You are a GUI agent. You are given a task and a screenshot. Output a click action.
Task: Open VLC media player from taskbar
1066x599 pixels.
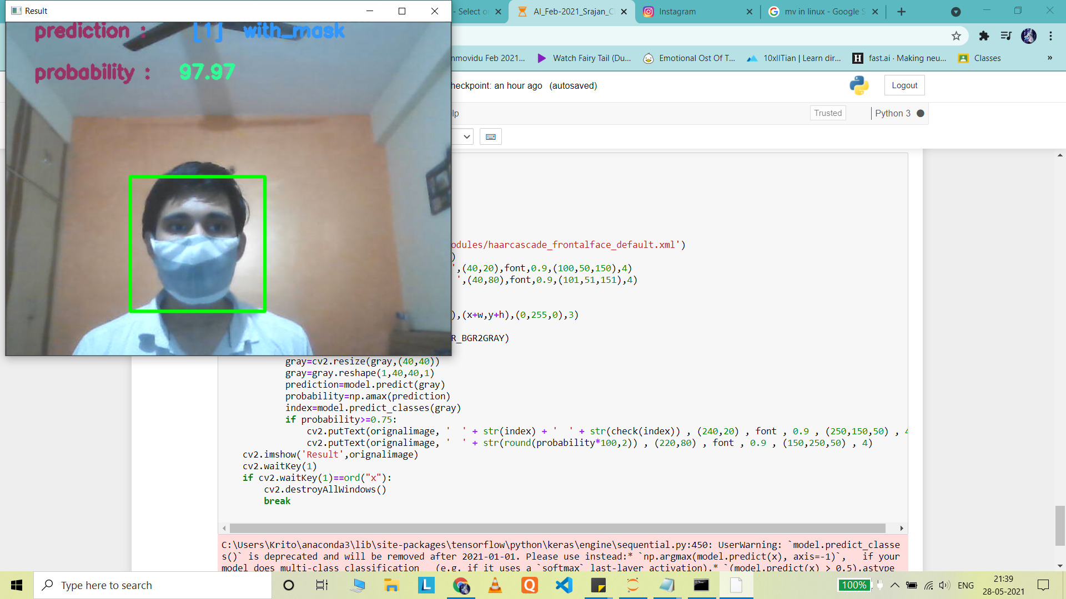495,585
